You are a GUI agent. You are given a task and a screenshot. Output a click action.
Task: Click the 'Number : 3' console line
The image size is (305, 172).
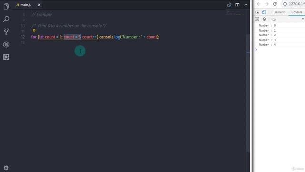(x=267, y=40)
